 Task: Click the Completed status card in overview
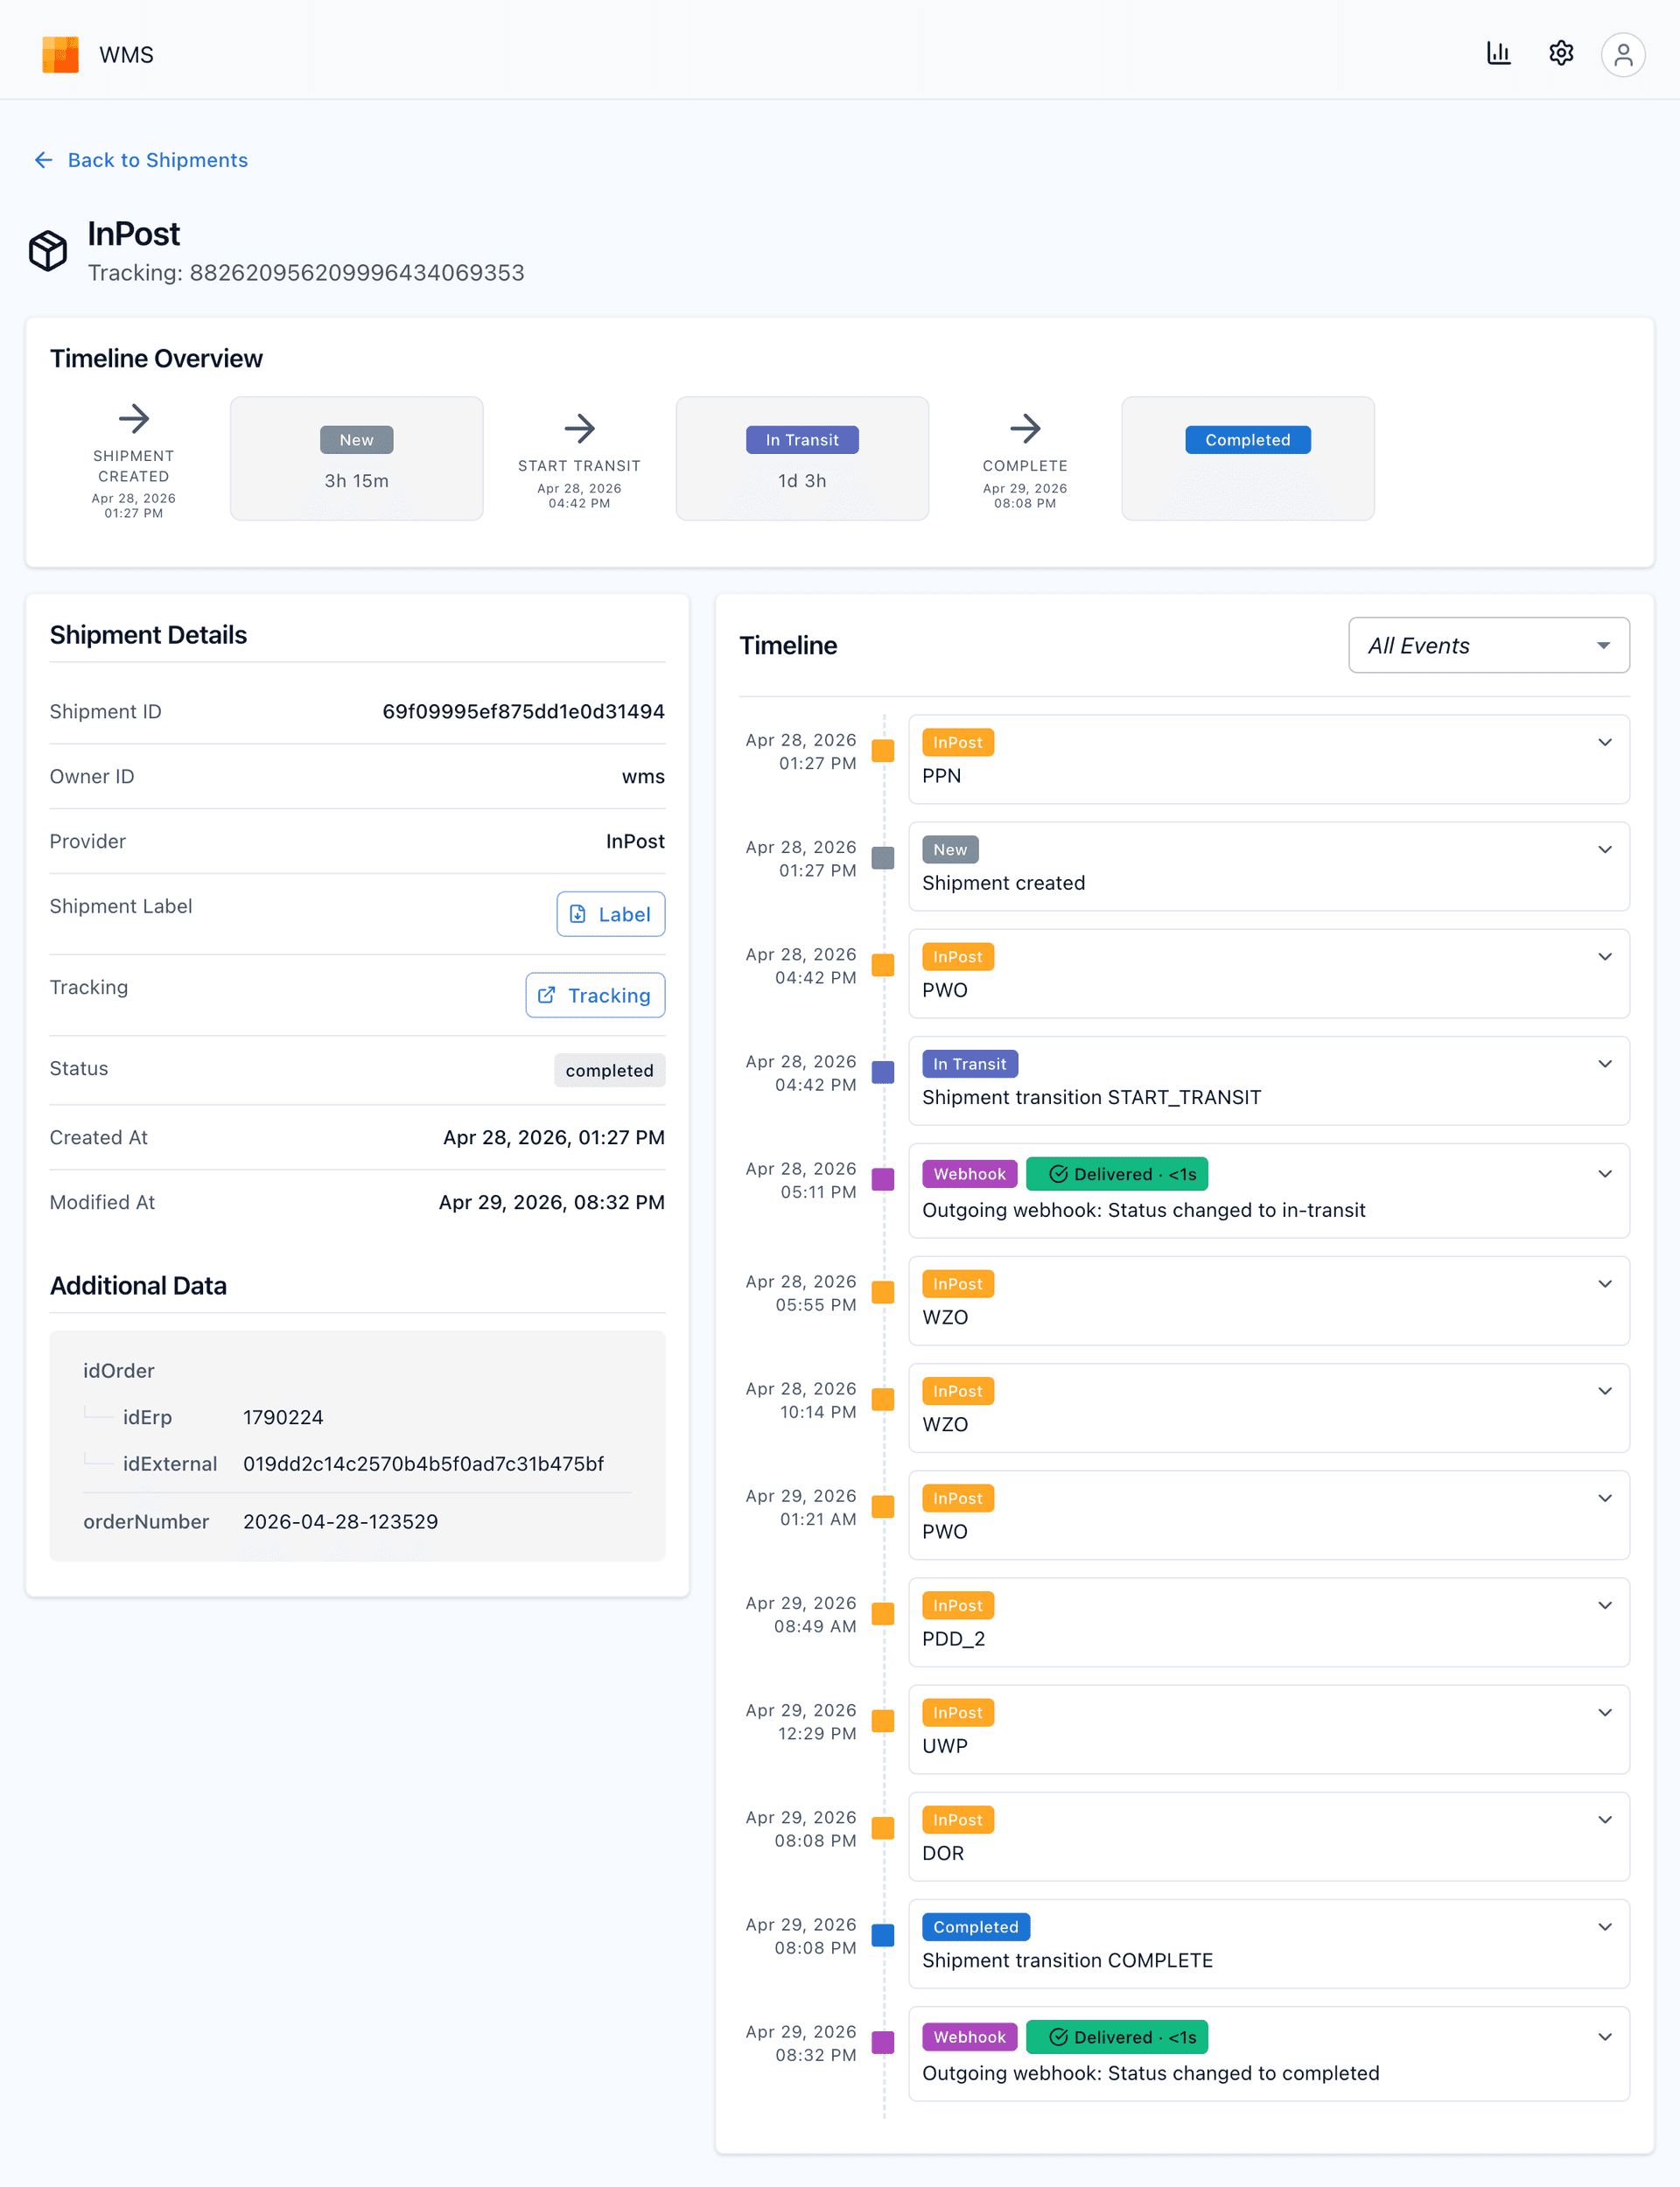1247,458
